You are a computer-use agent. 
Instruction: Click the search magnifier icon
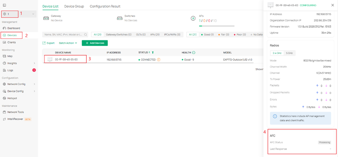pos(86,34)
